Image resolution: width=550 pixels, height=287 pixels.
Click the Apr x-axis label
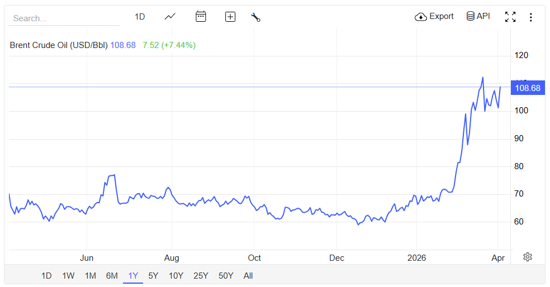(x=498, y=258)
